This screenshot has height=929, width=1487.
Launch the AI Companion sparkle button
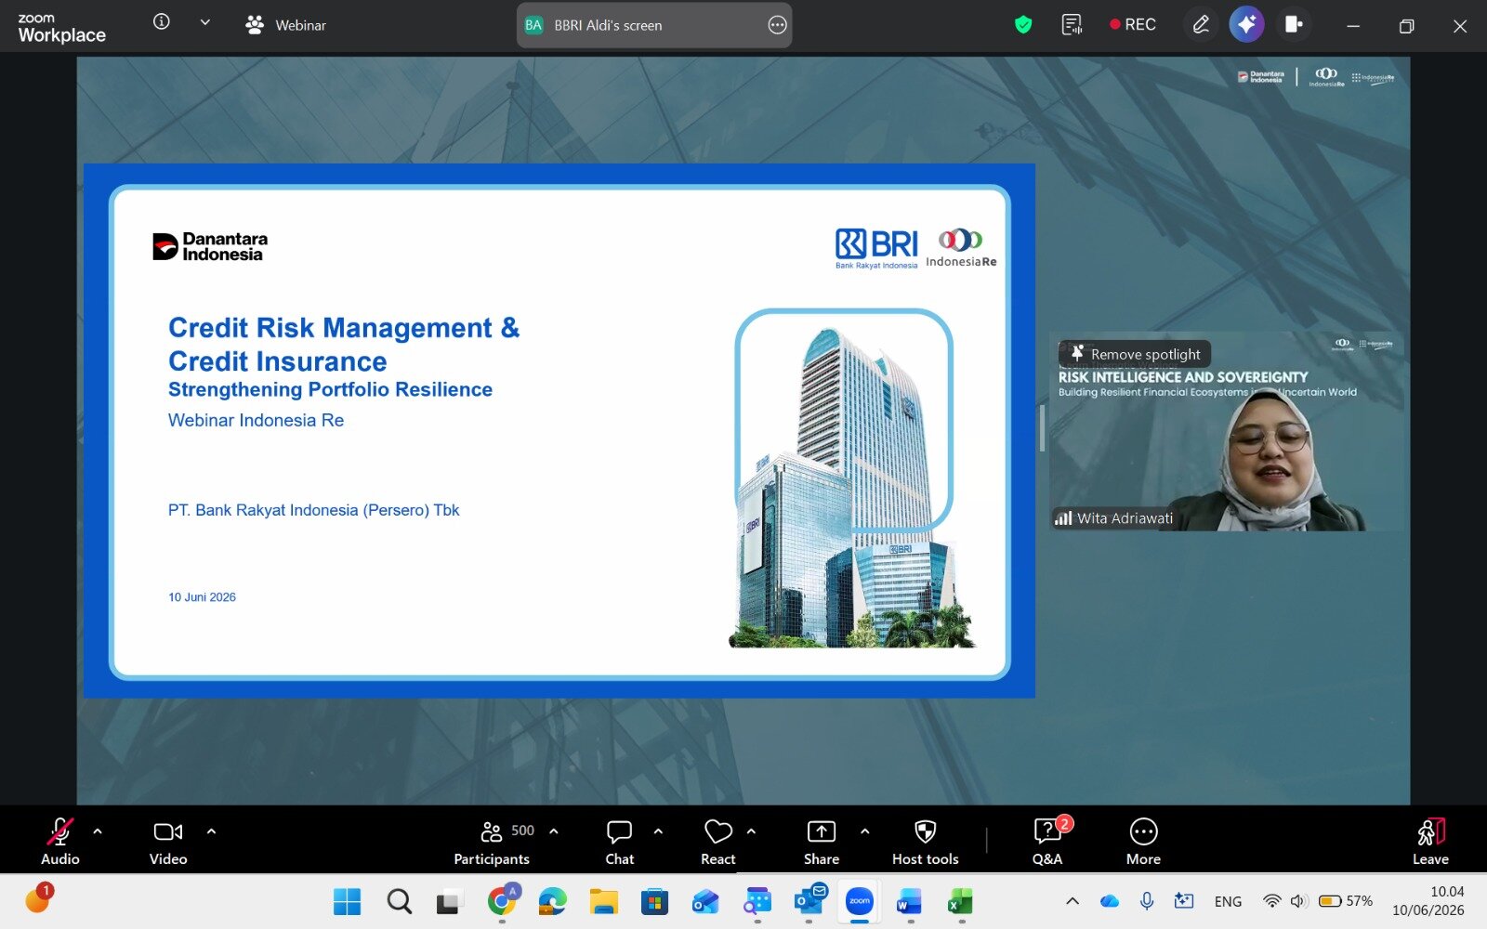coord(1246,24)
